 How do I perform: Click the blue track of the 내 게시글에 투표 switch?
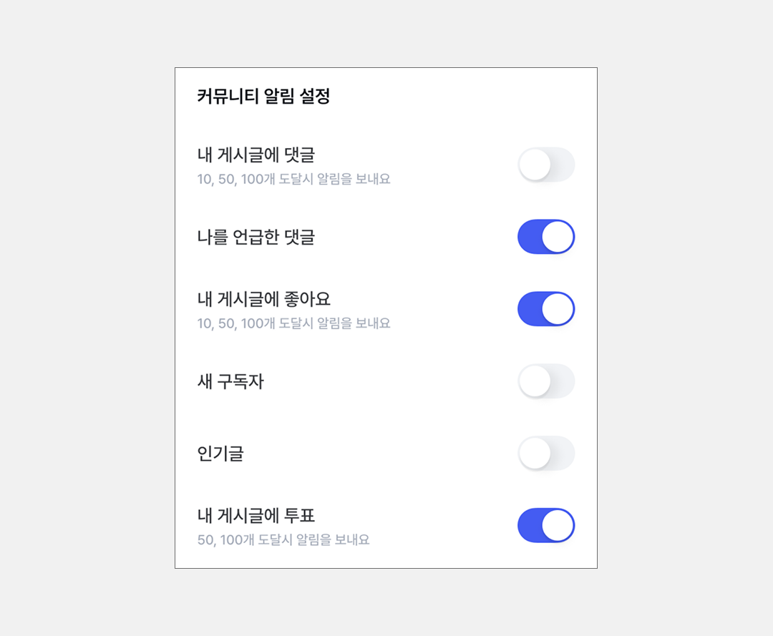tap(530, 526)
